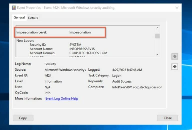Select account domain 'CORP.ITECHGUIDES.COM'
The width and height of the screenshot is (192, 130).
coord(88,53)
